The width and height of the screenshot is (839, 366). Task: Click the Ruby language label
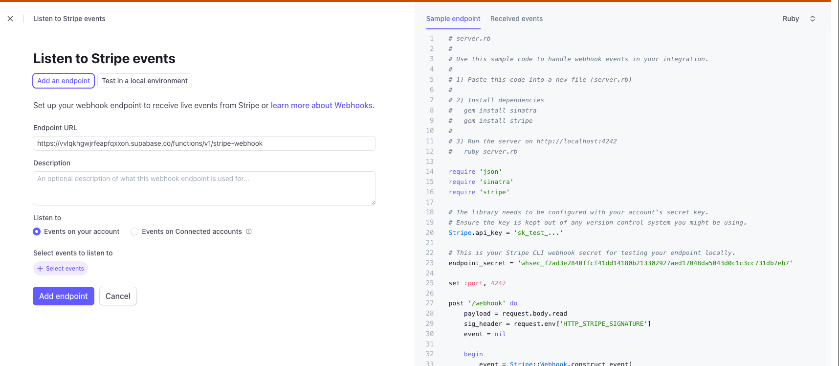(x=791, y=19)
